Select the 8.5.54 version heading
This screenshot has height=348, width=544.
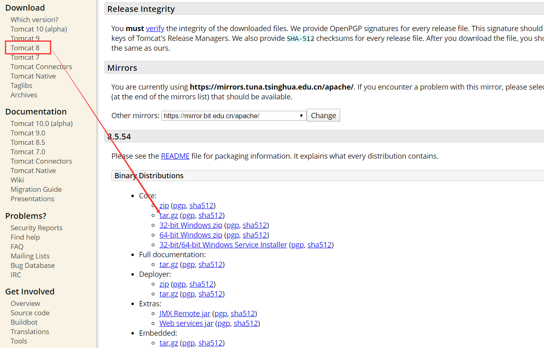tap(119, 137)
